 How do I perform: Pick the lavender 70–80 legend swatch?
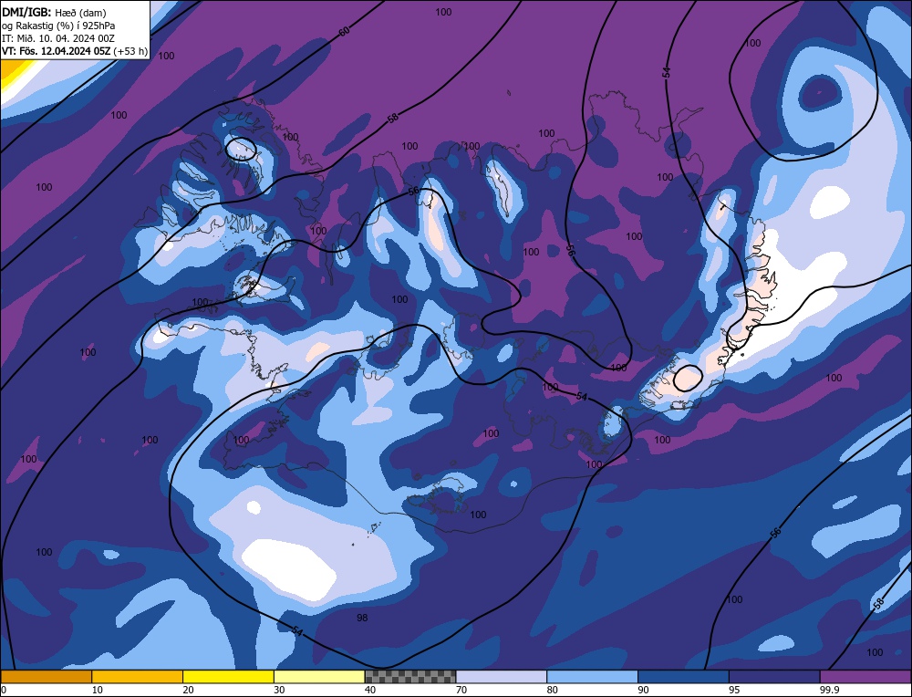click(502, 677)
